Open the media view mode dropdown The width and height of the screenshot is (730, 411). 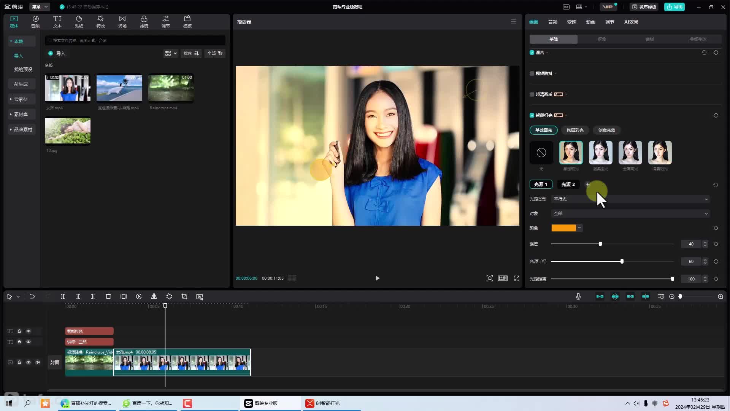[171, 53]
